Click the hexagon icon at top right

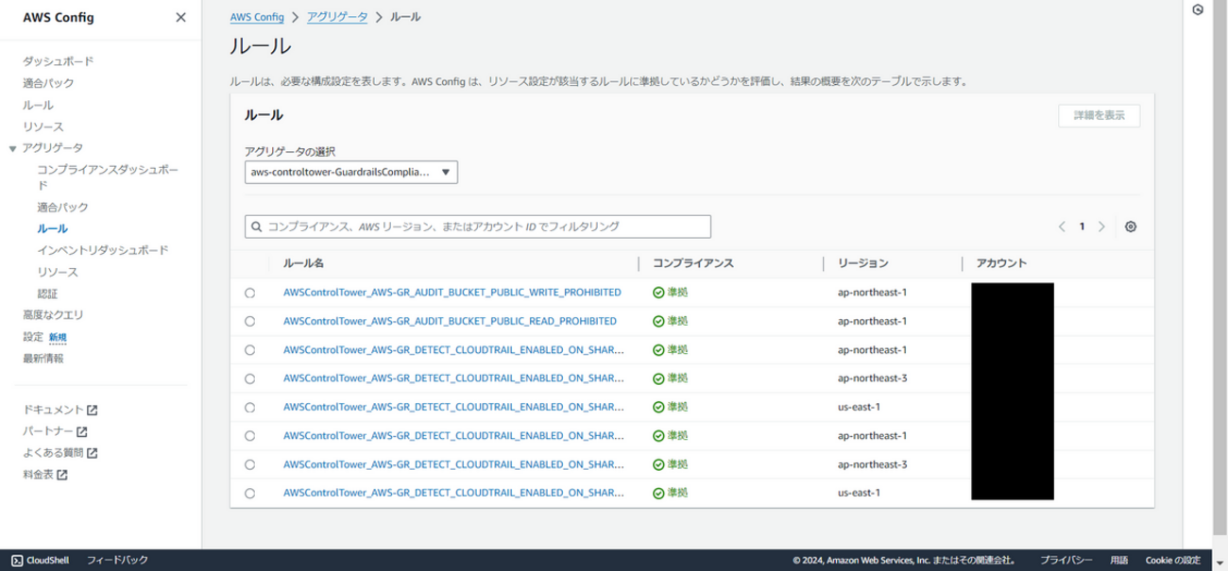[x=1197, y=10]
